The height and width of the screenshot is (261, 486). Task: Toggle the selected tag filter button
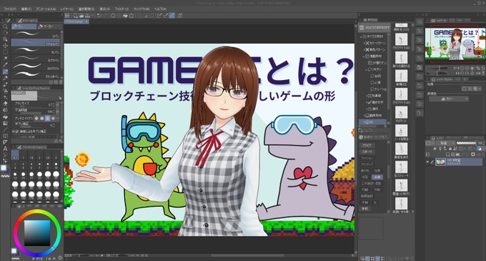click(377, 177)
